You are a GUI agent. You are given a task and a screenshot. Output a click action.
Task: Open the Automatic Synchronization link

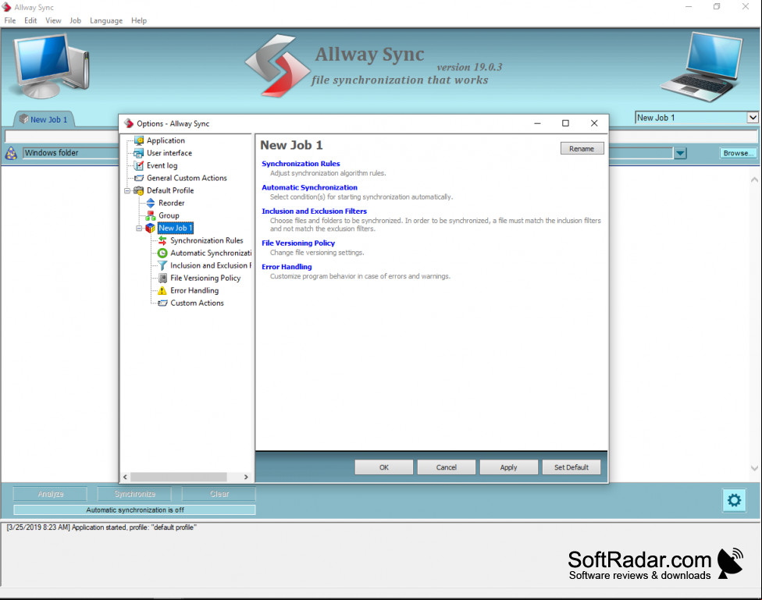point(309,187)
